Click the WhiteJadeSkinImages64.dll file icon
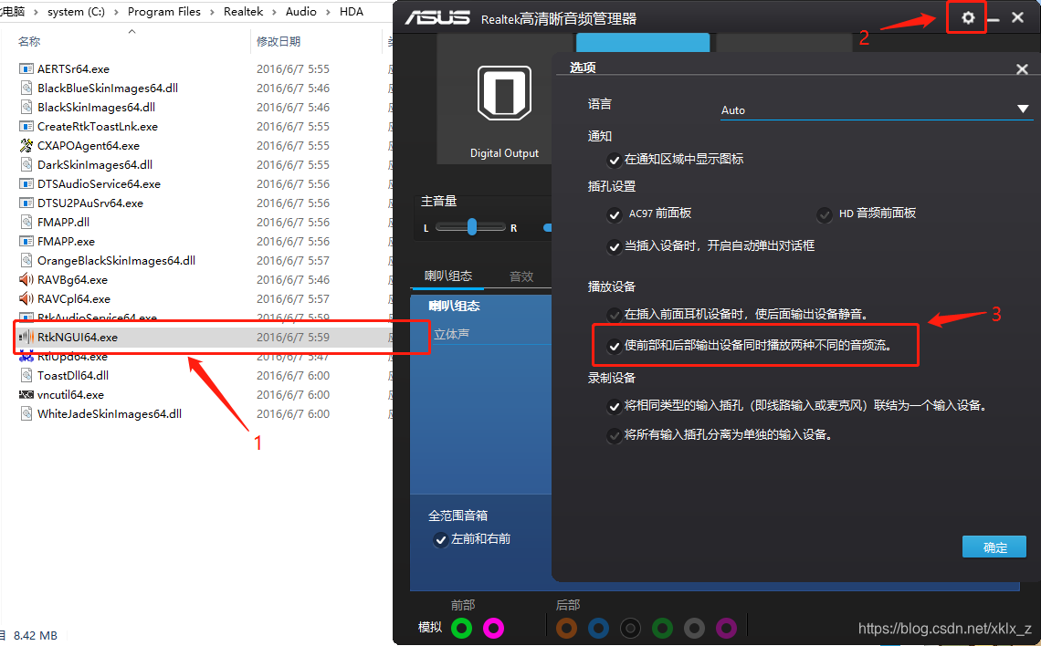The height and width of the screenshot is (646, 1041). 26,414
